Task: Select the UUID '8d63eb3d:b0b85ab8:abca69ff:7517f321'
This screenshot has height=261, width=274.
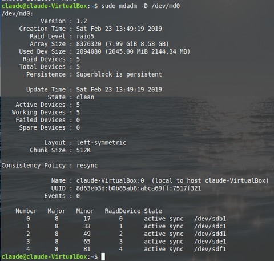Action: click(x=139, y=188)
